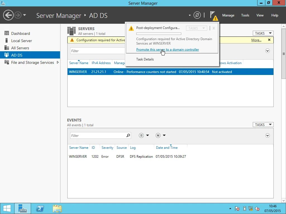286x214 pixels.
Task: Click the More... link in warning bar
Action: (x=256, y=40)
